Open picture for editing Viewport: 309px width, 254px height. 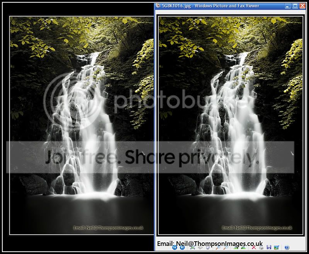point(277,247)
